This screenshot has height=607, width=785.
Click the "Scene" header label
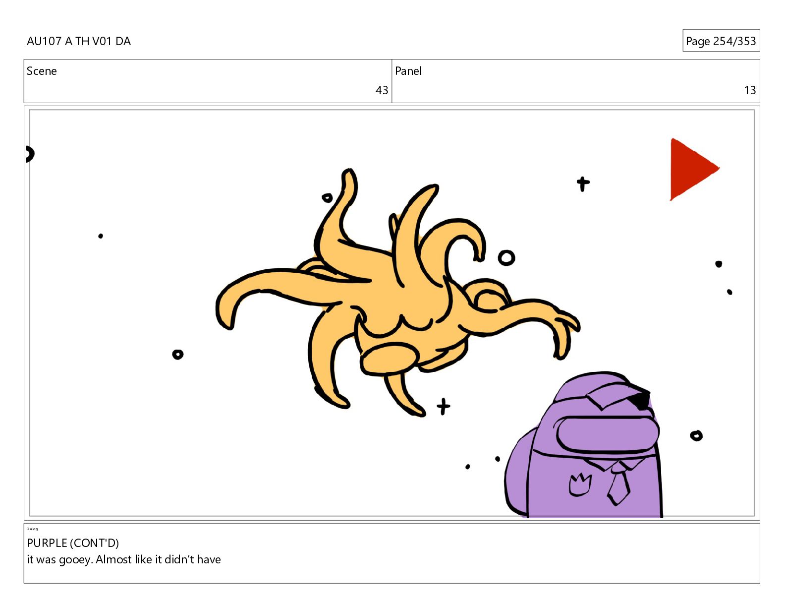pyautogui.click(x=42, y=71)
